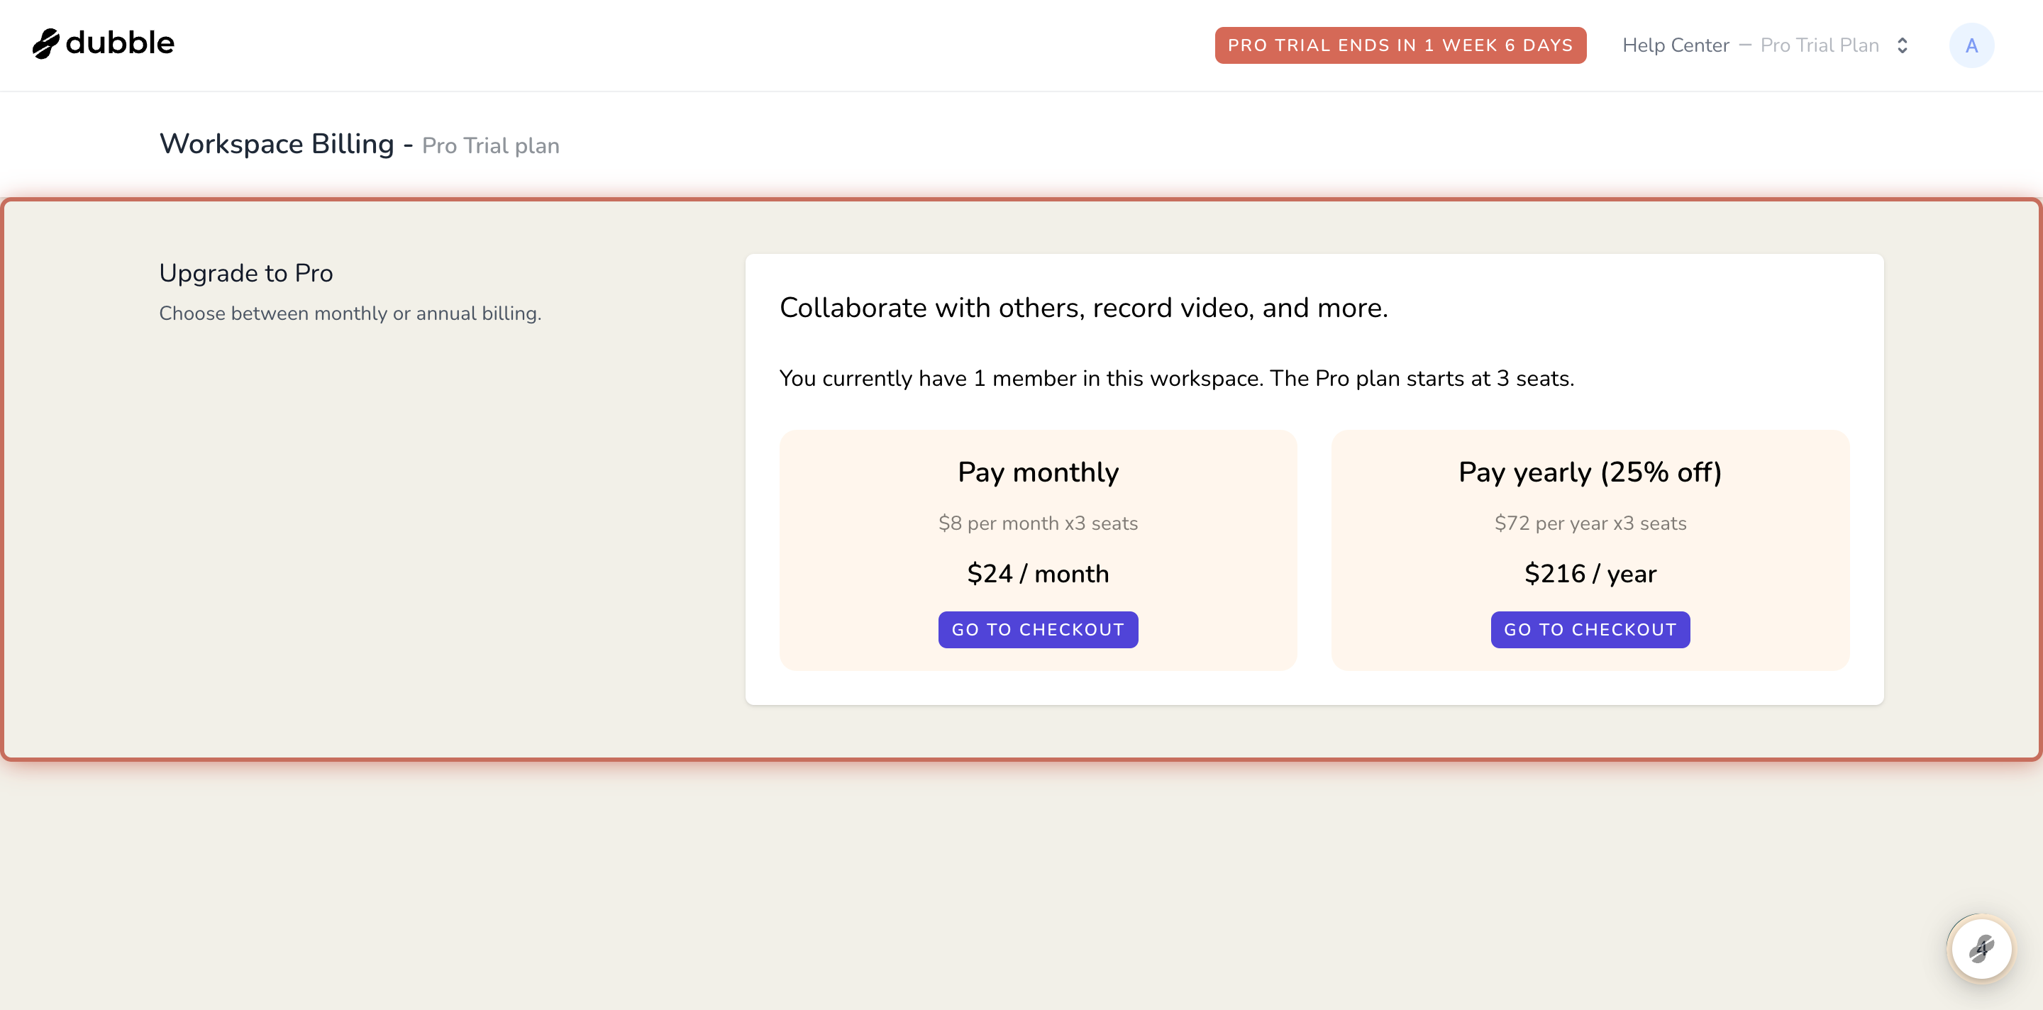
Task: Click the Pro Trial plan subtitle
Action: pos(490,146)
